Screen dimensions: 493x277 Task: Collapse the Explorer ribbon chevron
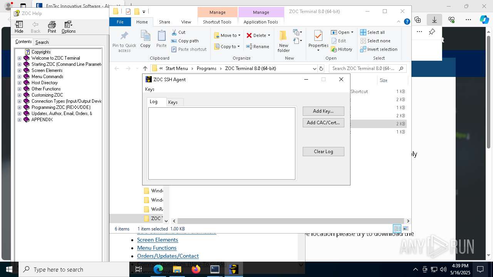399,22
